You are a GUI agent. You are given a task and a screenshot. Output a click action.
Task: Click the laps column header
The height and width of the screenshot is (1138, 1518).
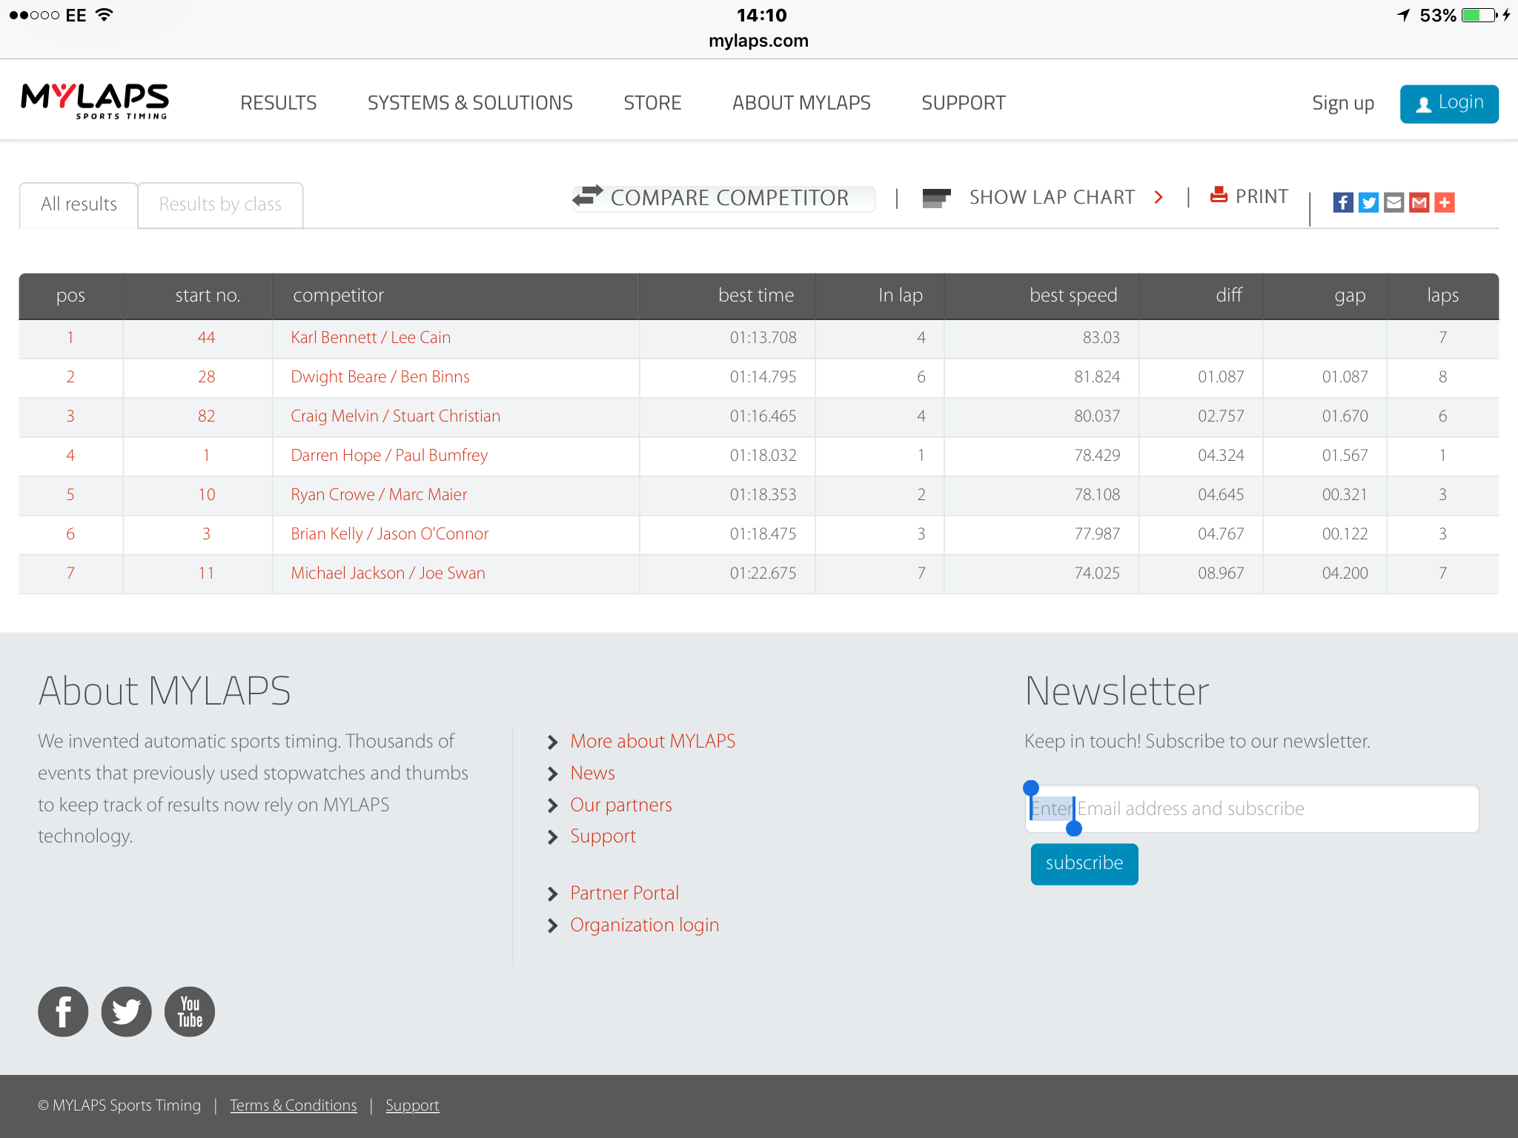pyautogui.click(x=1442, y=296)
